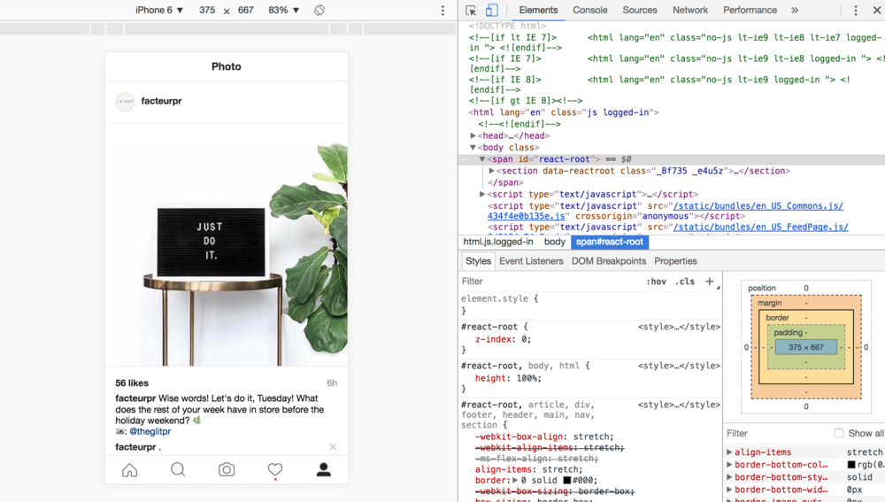Expand the head element node

pos(473,135)
